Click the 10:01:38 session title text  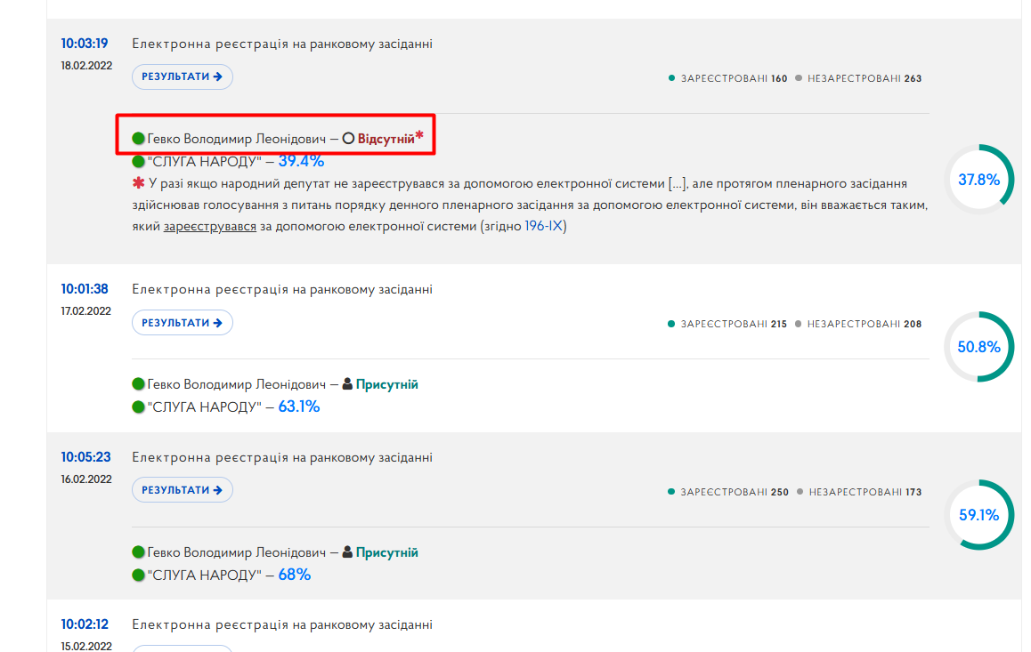[x=282, y=290]
